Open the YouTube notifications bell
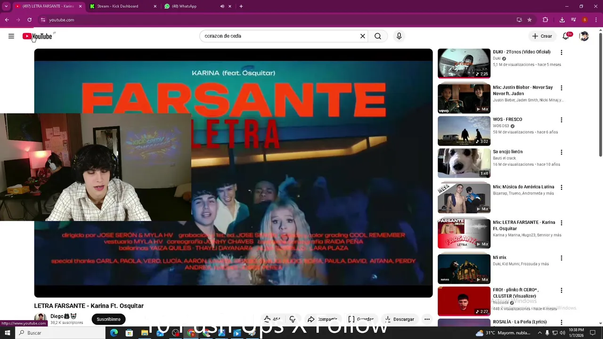 pyautogui.click(x=566, y=36)
